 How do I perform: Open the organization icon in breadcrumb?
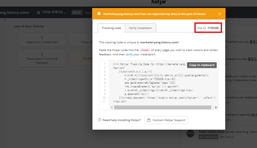pyautogui.click(x=38, y=13)
